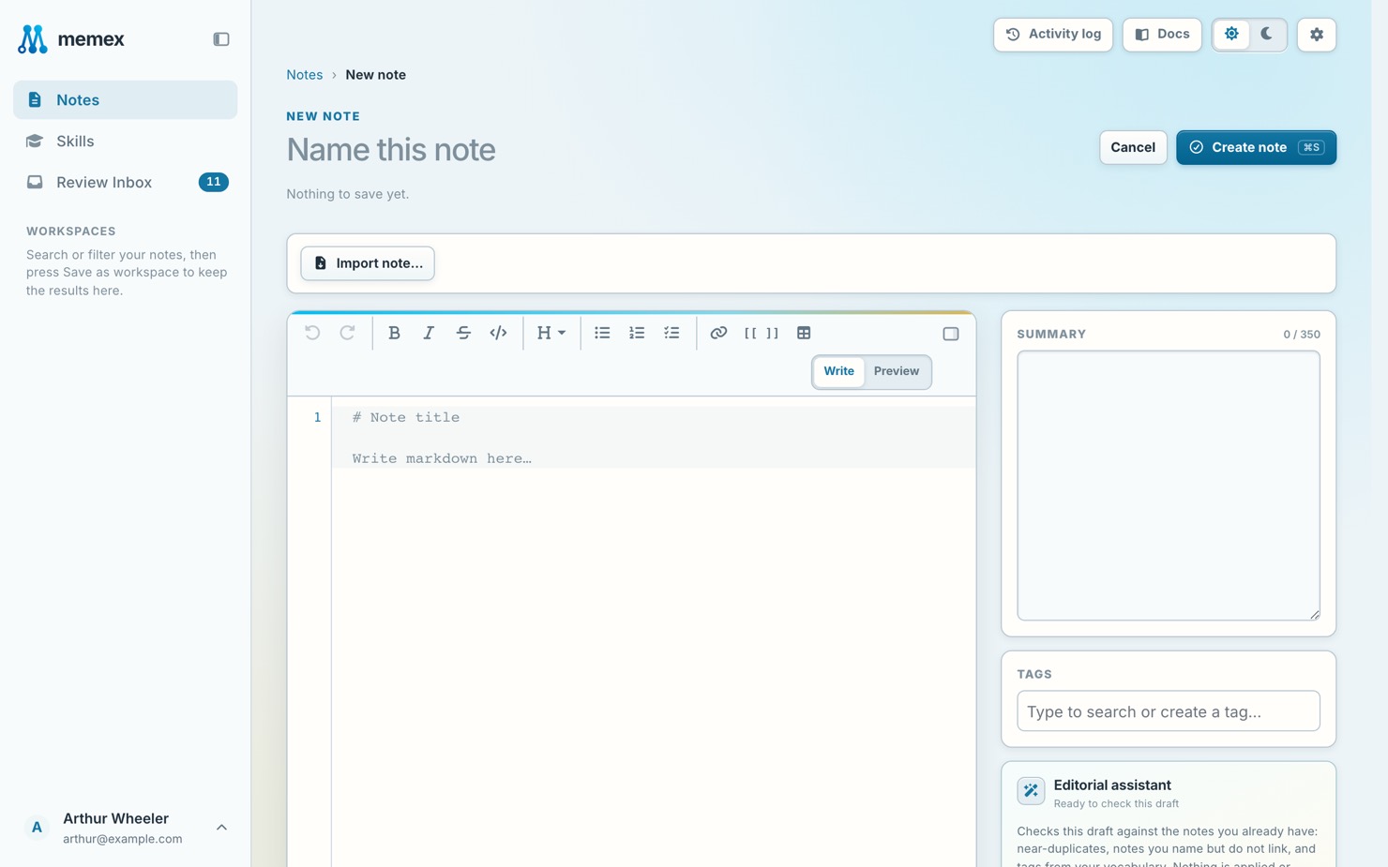Collapse the sidebar panel icon
The image size is (1388, 867).
(x=221, y=39)
